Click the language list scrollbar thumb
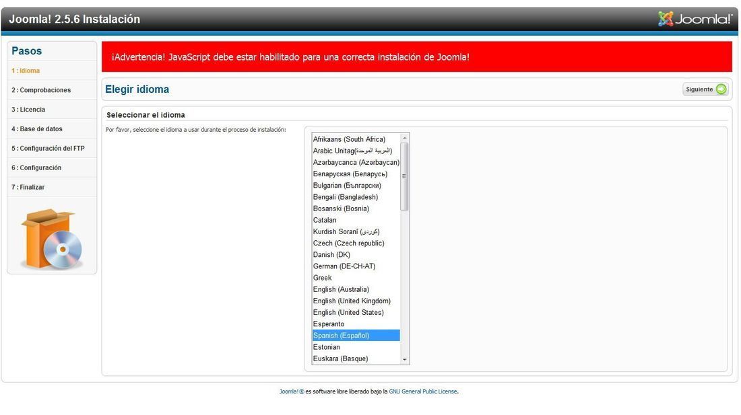The width and height of the screenshot is (741, 415). point(405,176)
